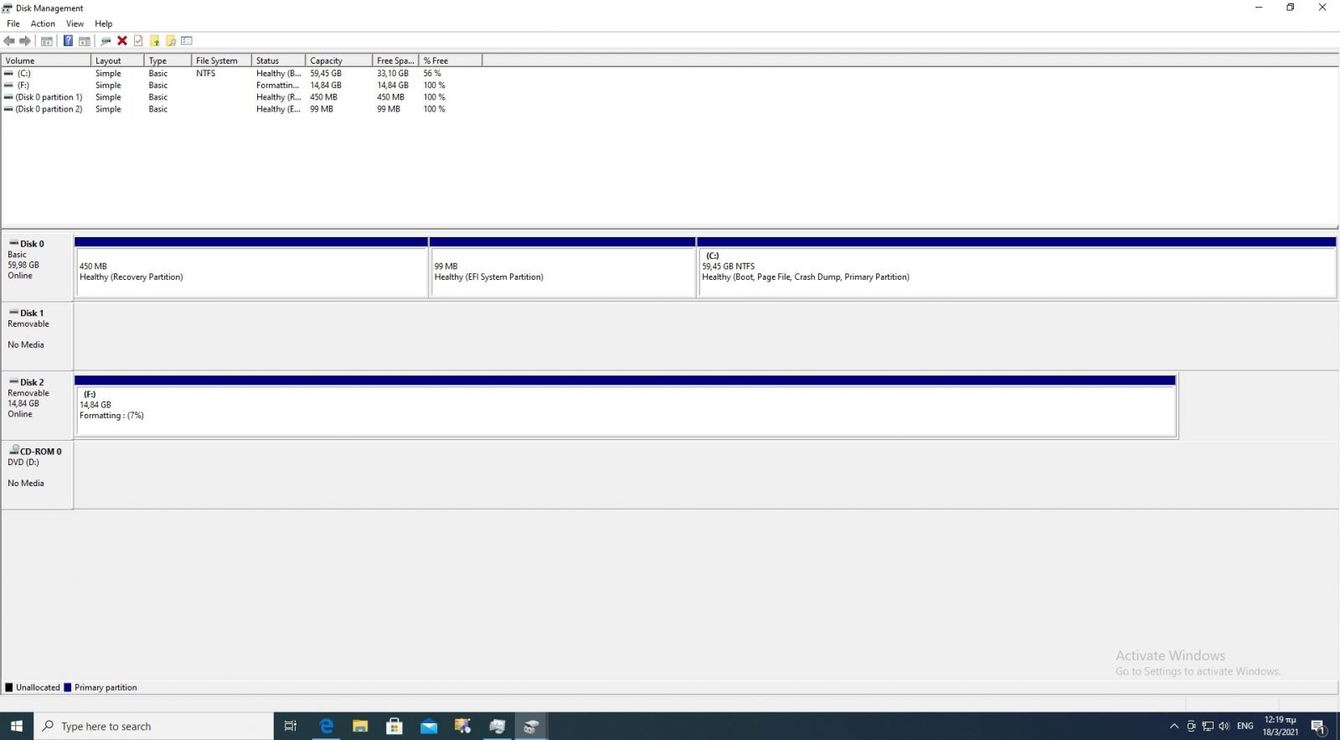Open the View menu
Screen dimensions: 1340x740
(75, 23)
